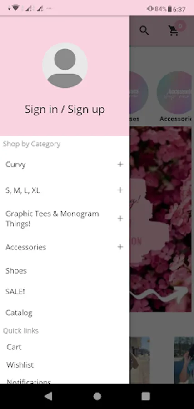Open the Cart quick link
This screenshot has height=409, width=194.
(14, 347)
